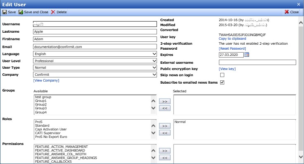Select Group3 in Available groups
The width and height of the screenshot is (304, 164).
(41, 108)
